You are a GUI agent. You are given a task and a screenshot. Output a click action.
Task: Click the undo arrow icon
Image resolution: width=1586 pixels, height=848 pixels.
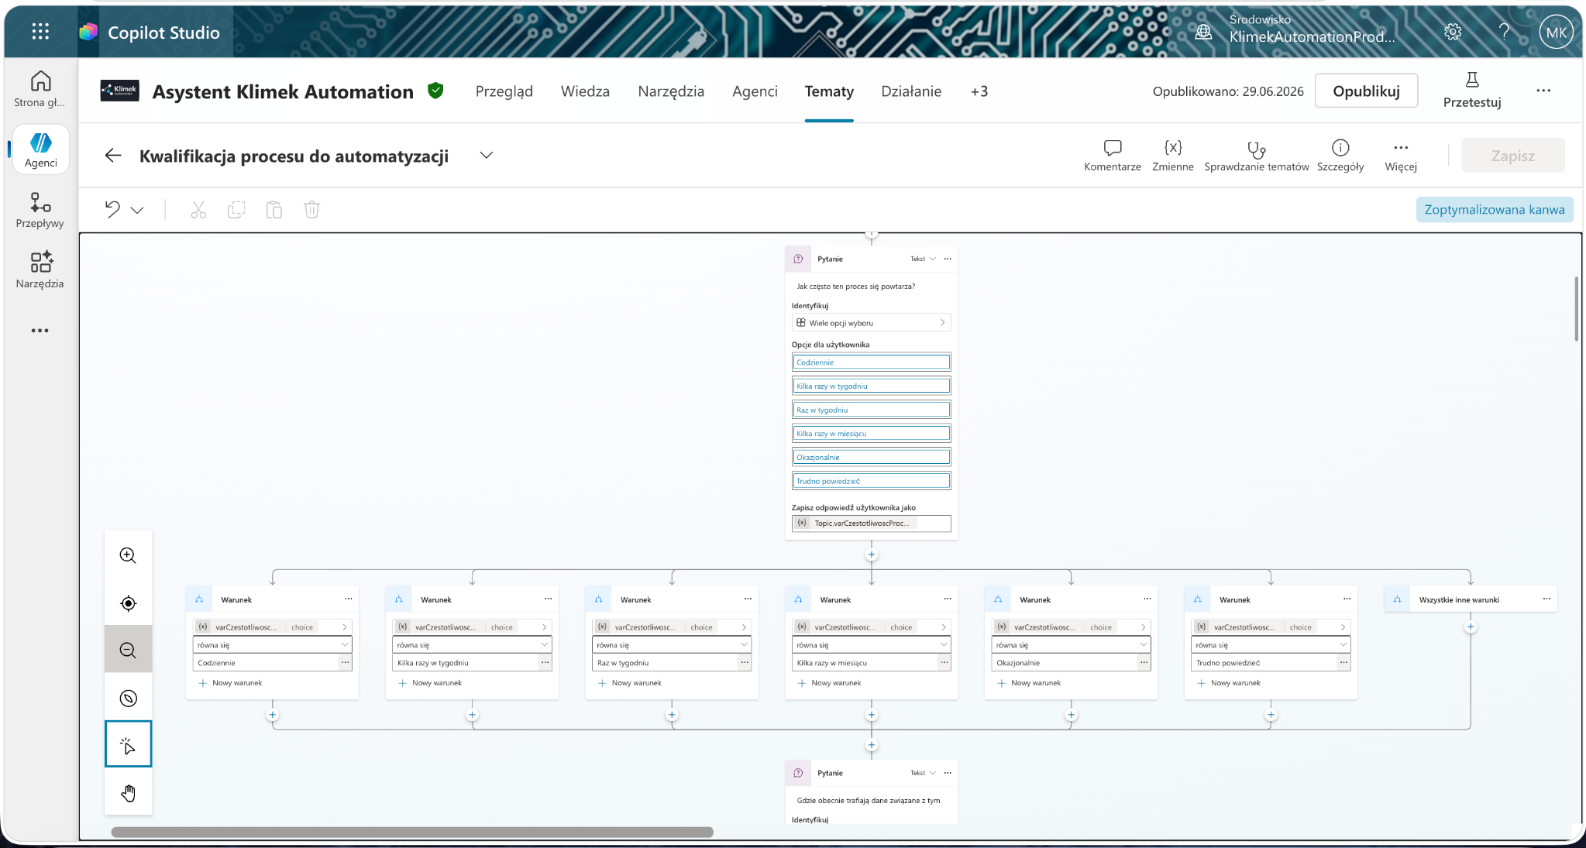point(113,210)
